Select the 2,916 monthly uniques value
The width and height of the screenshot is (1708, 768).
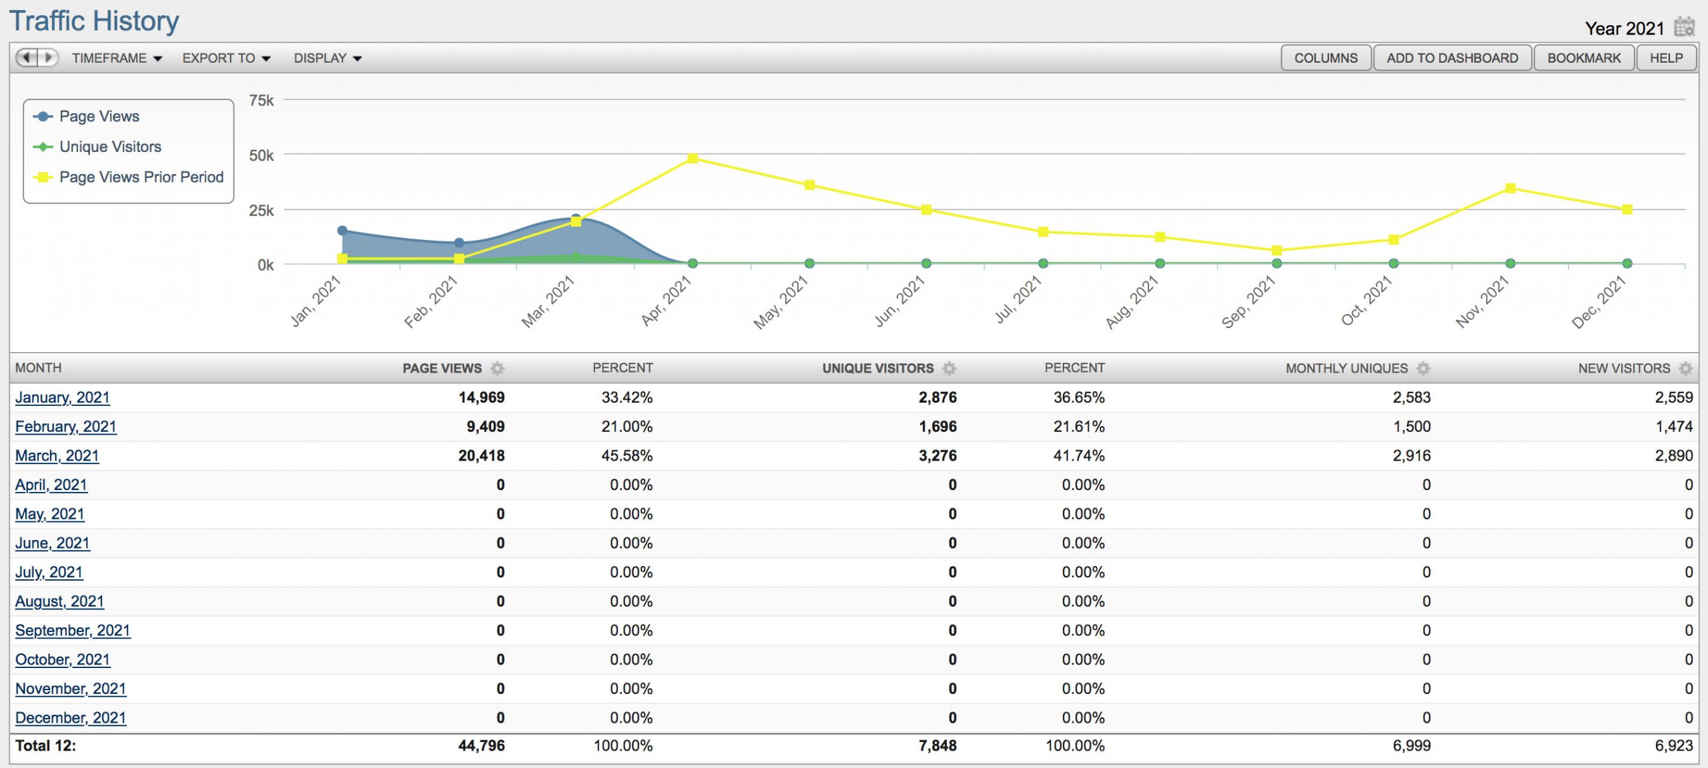[1412, 456]
